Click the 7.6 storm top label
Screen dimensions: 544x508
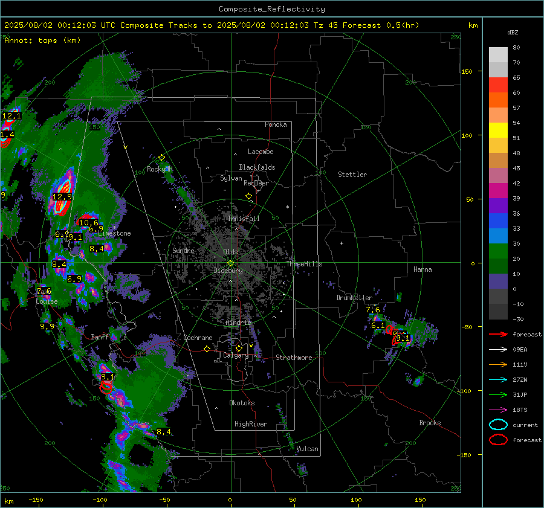pos(372,309)
